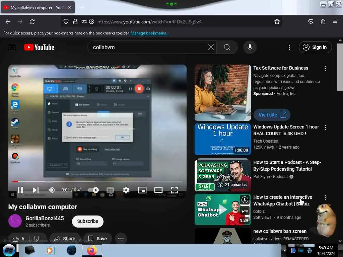Open a new browser tab
Viewport: 343px width, 257px height.
pyautogui.click(x=82, y=8)
